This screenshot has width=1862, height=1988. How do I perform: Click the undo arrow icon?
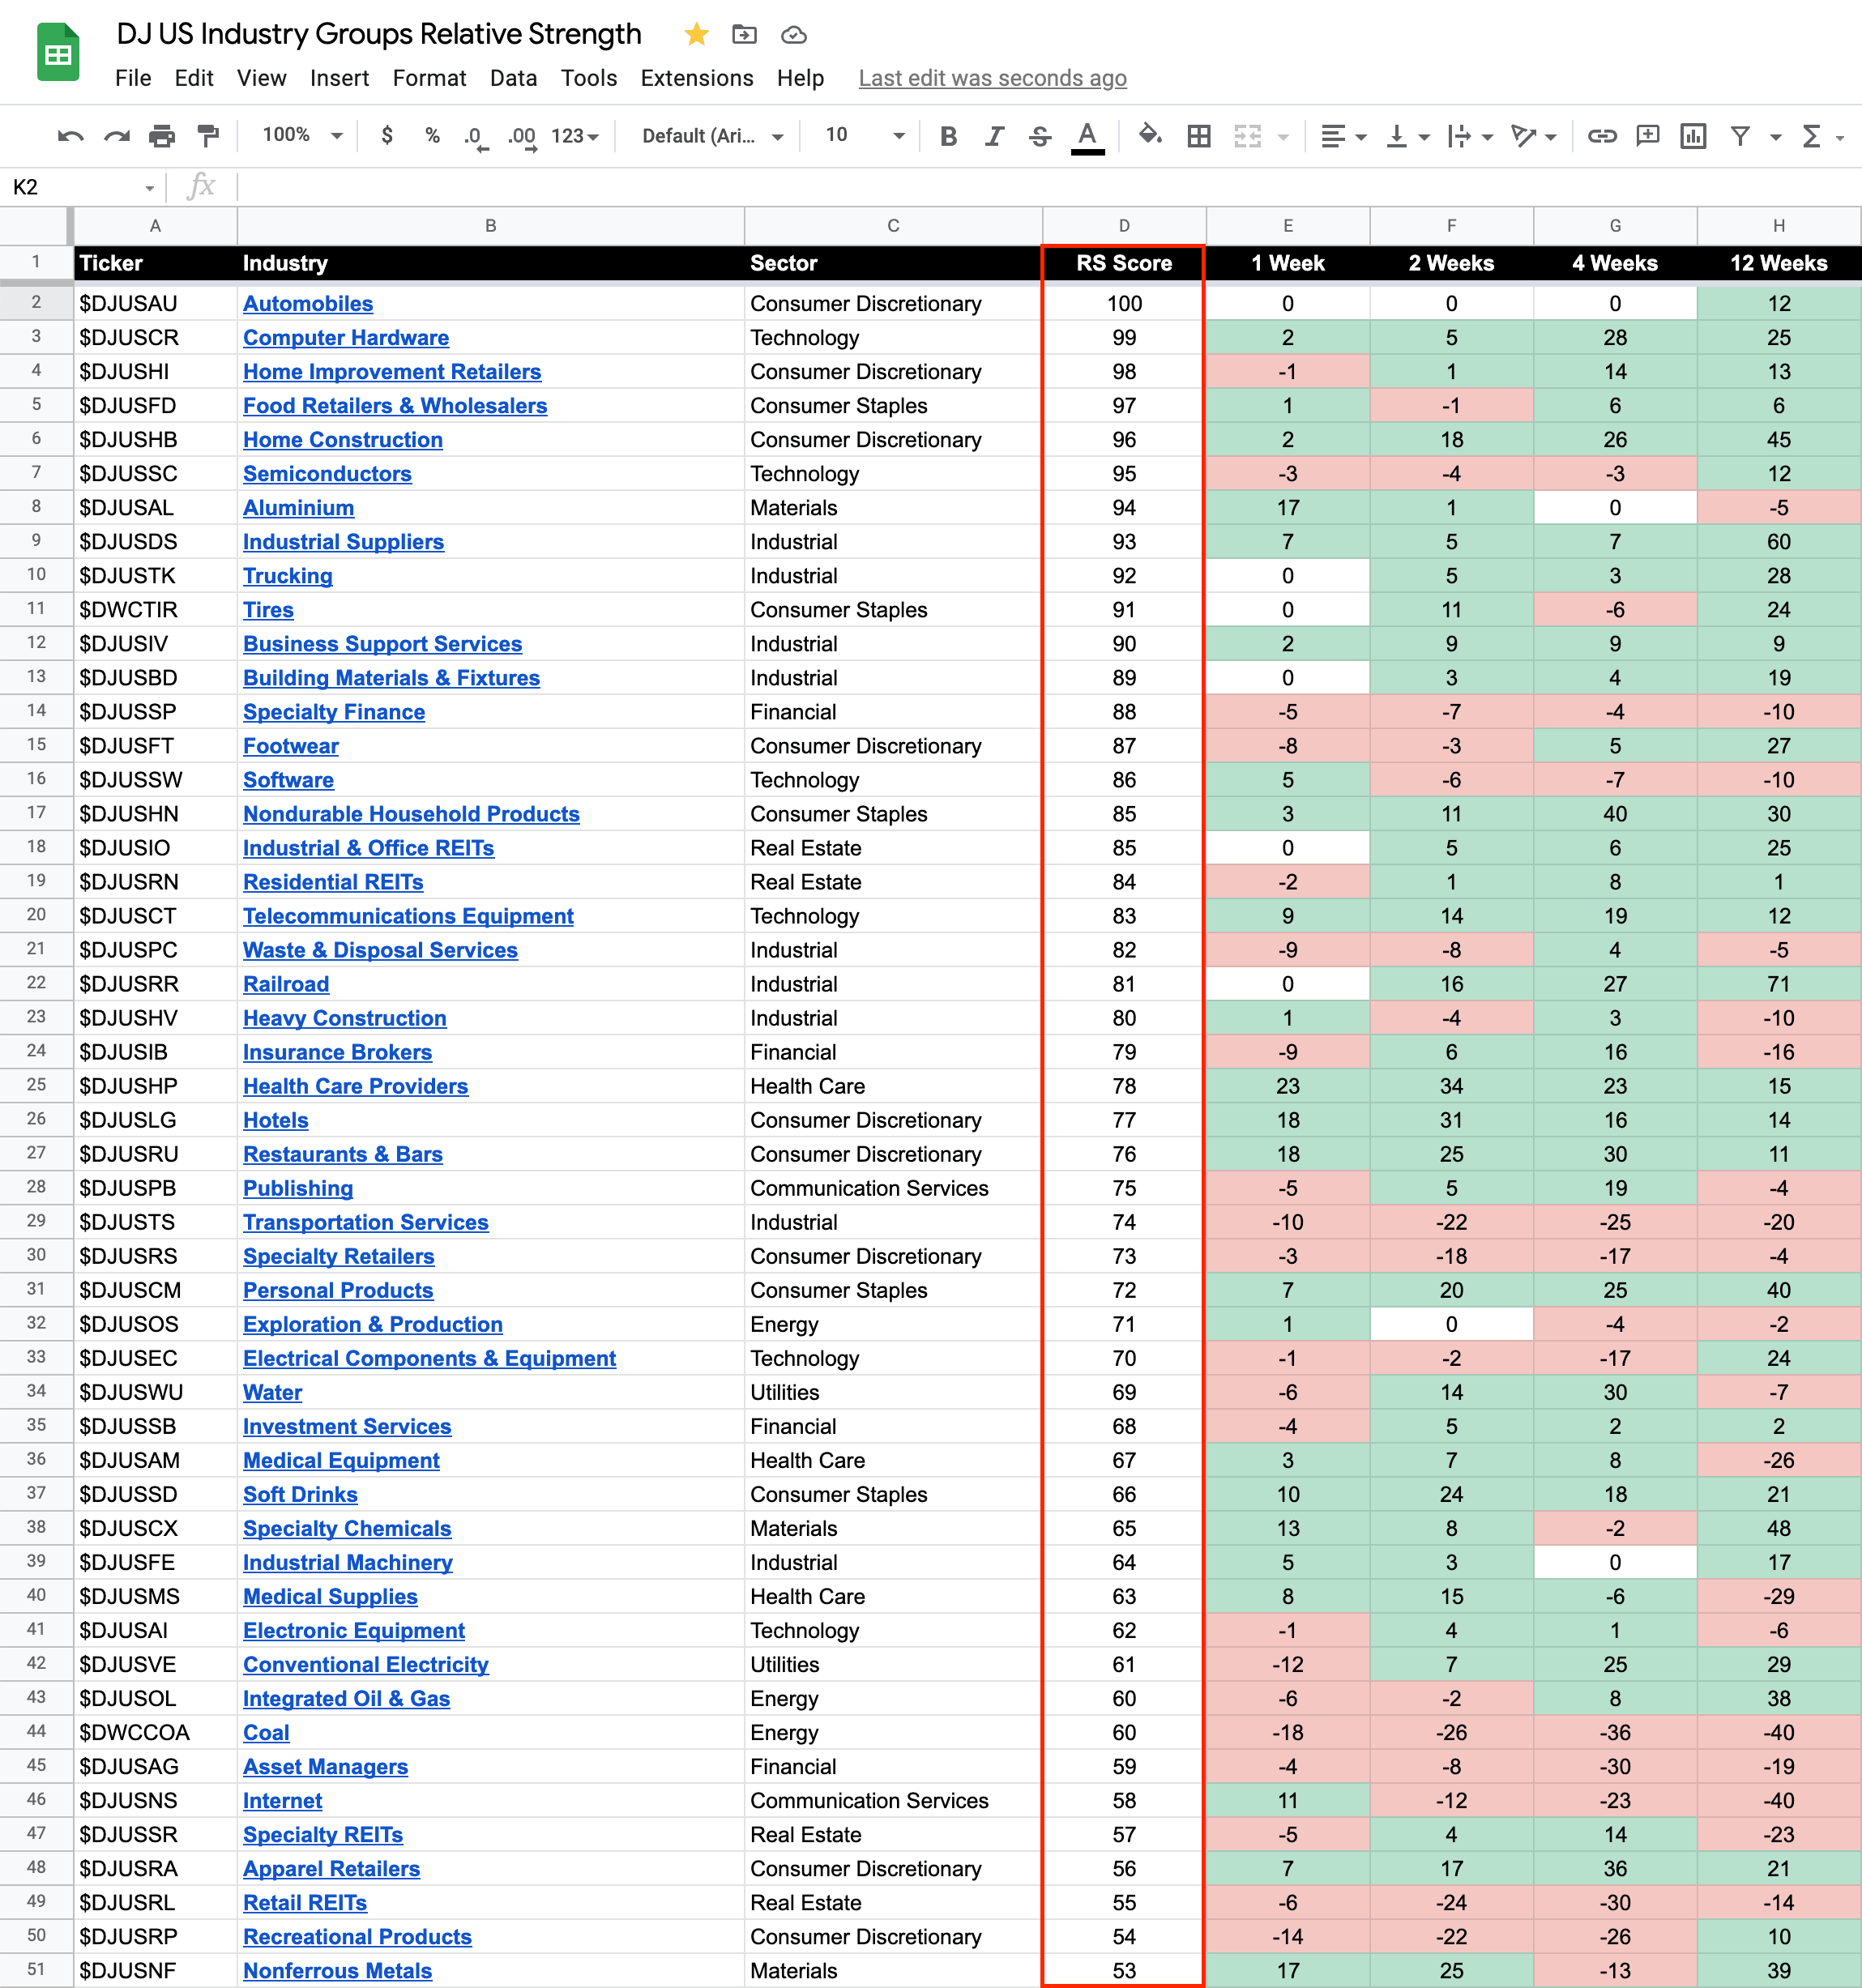click(x=70, y=136)
